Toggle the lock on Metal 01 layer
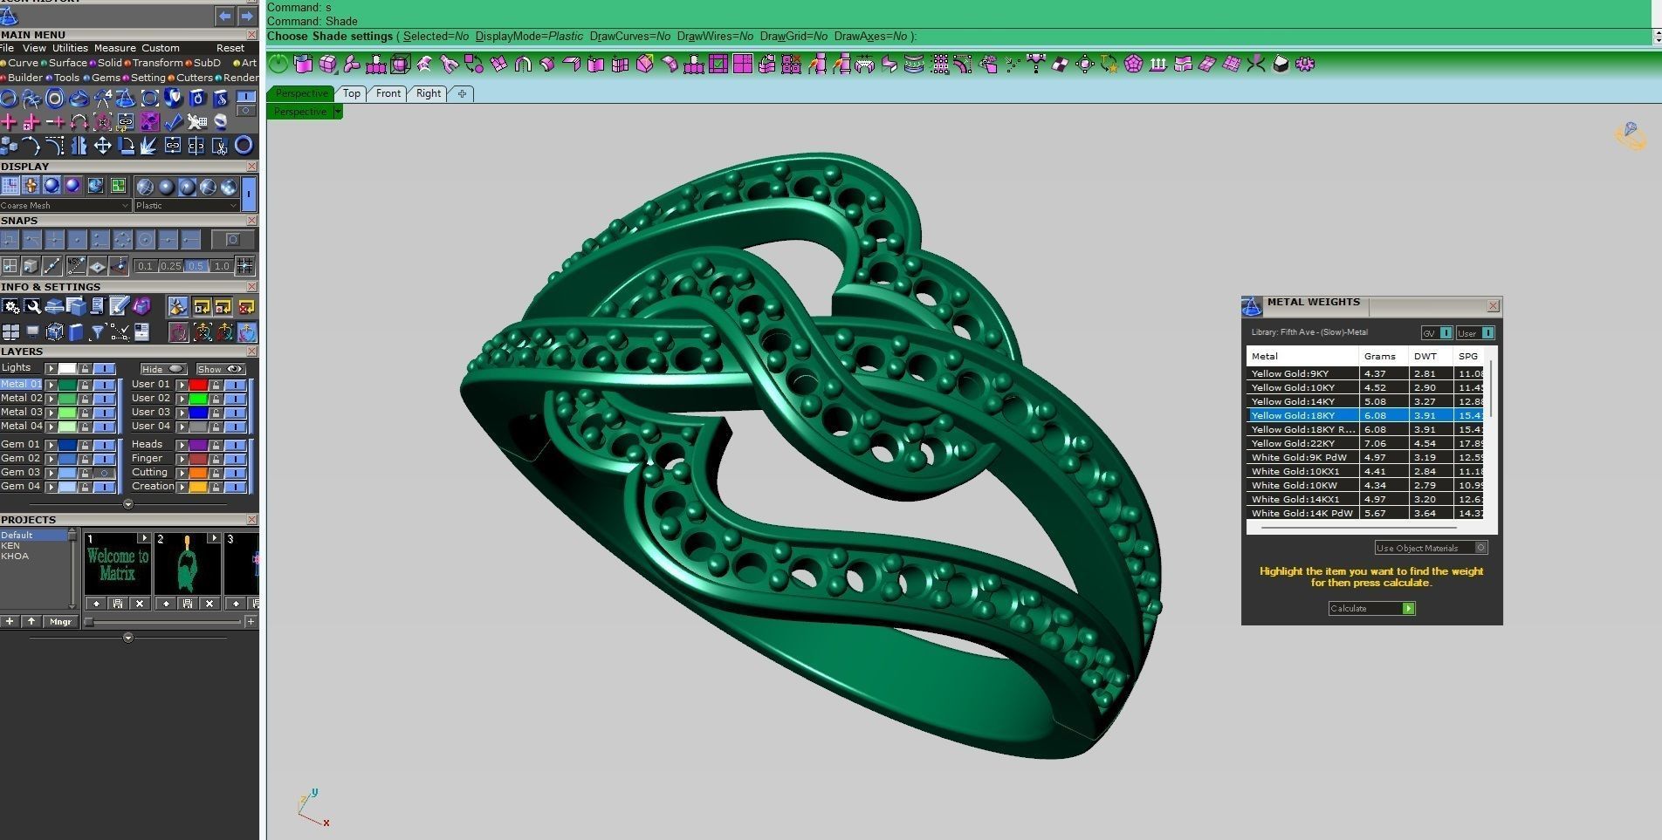The width and height of the screenshot is (1662, 840). click(85, 384)
